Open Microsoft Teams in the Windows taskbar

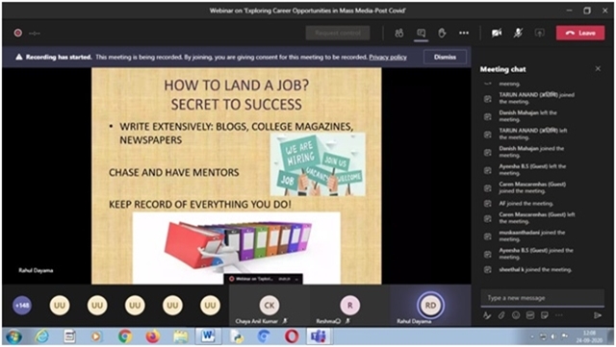[x=319, y=336]
